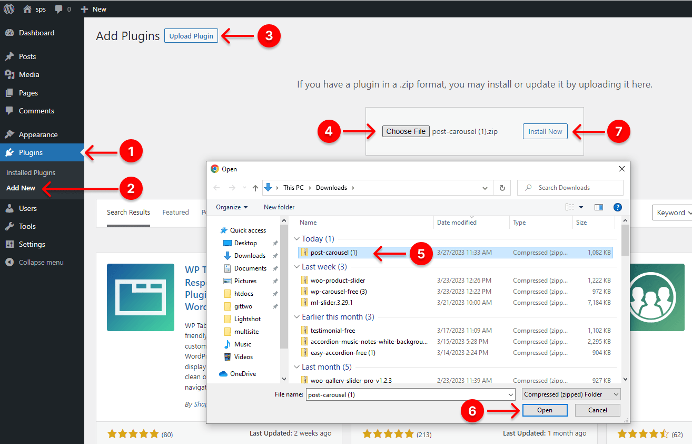Click the Collapse menu arrow icon
The width and height of the screenshot is (692, 444).
9,262
